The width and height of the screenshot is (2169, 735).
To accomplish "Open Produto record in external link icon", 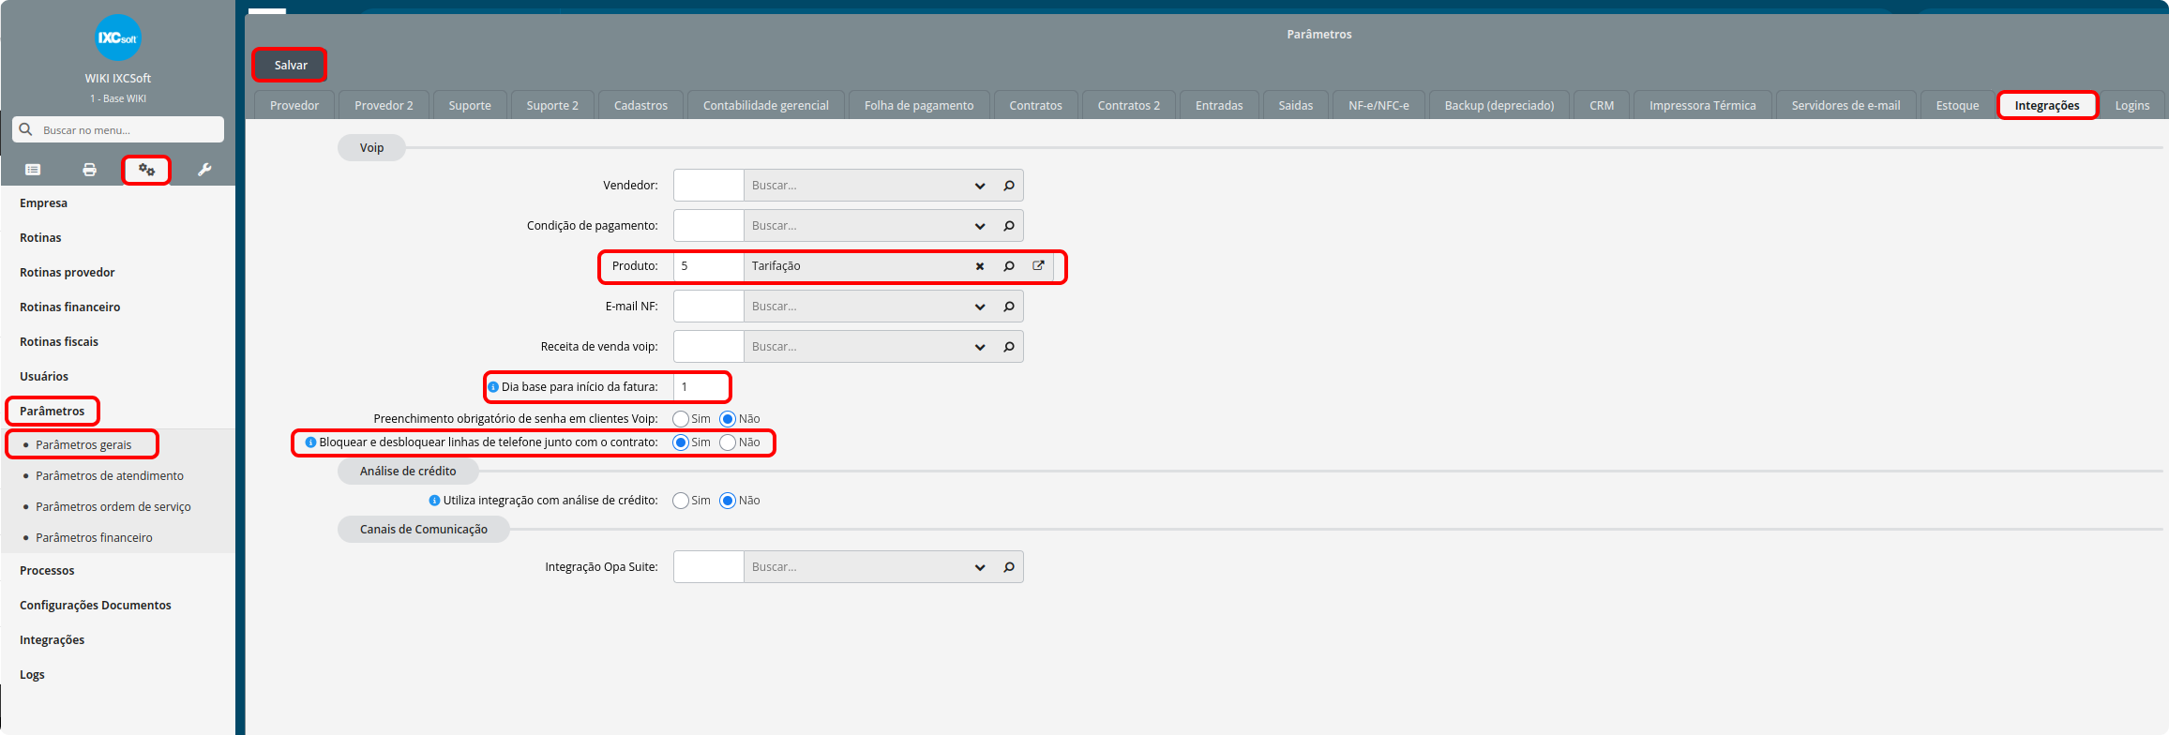I will pos(1038,265).
